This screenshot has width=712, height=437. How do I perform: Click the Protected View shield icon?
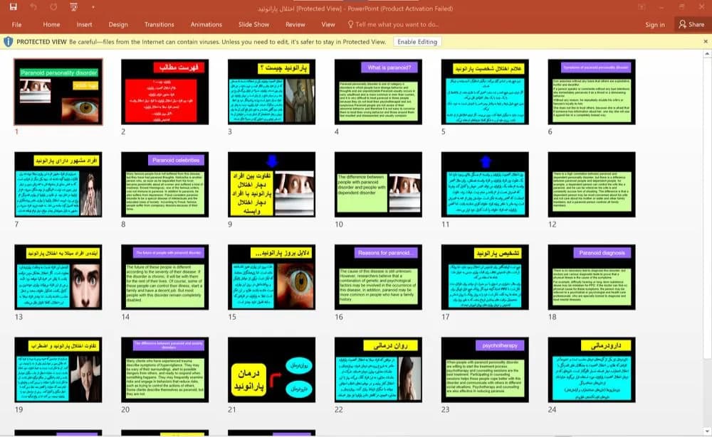click(8, 42)
